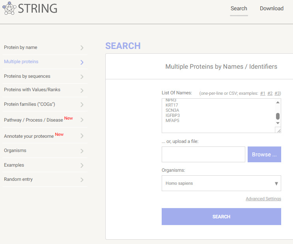Image resolution: width=293 pixels, height=244 pixels.
Task: Click the chevron beside Protein by name
Action: [82, 48]
